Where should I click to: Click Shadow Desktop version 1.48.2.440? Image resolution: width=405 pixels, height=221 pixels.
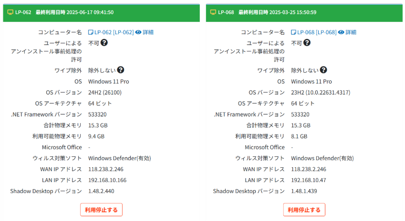coord(101,191)
